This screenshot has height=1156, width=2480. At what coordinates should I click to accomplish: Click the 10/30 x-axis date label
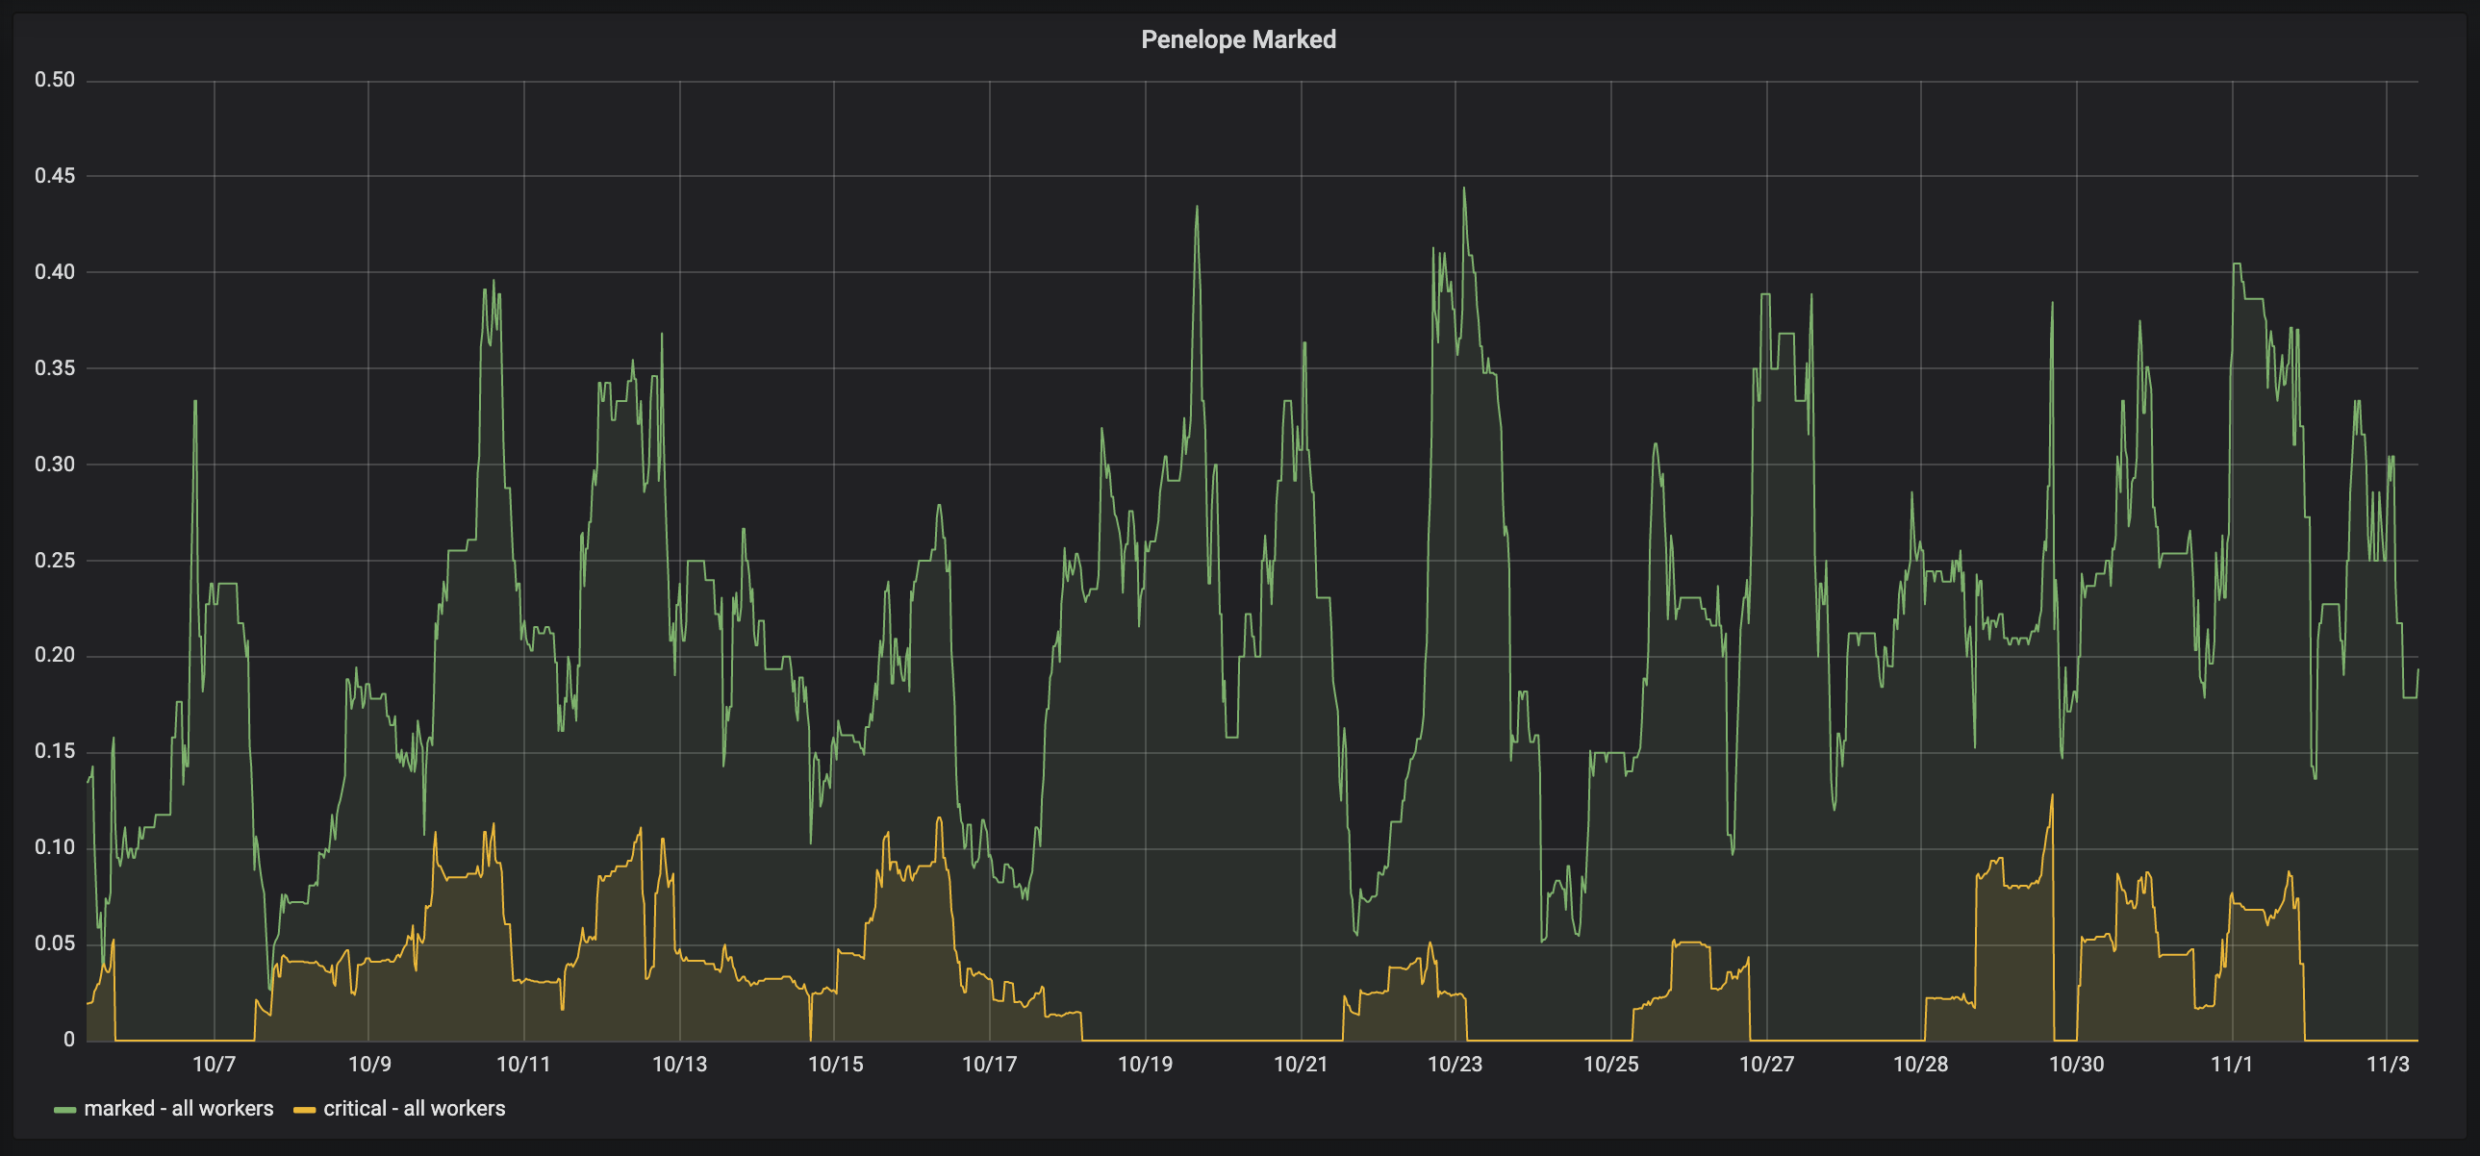(x=2077, y=1065)
